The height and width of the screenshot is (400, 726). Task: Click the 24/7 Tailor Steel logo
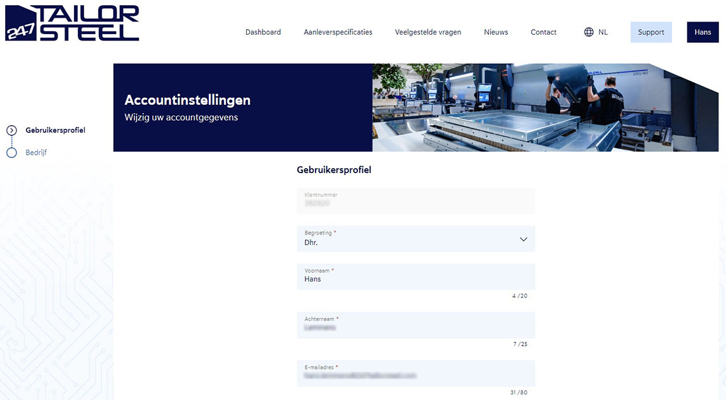(x=72, y=23)
